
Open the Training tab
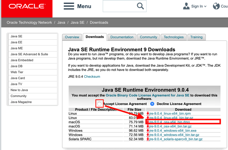pos(196,37)
